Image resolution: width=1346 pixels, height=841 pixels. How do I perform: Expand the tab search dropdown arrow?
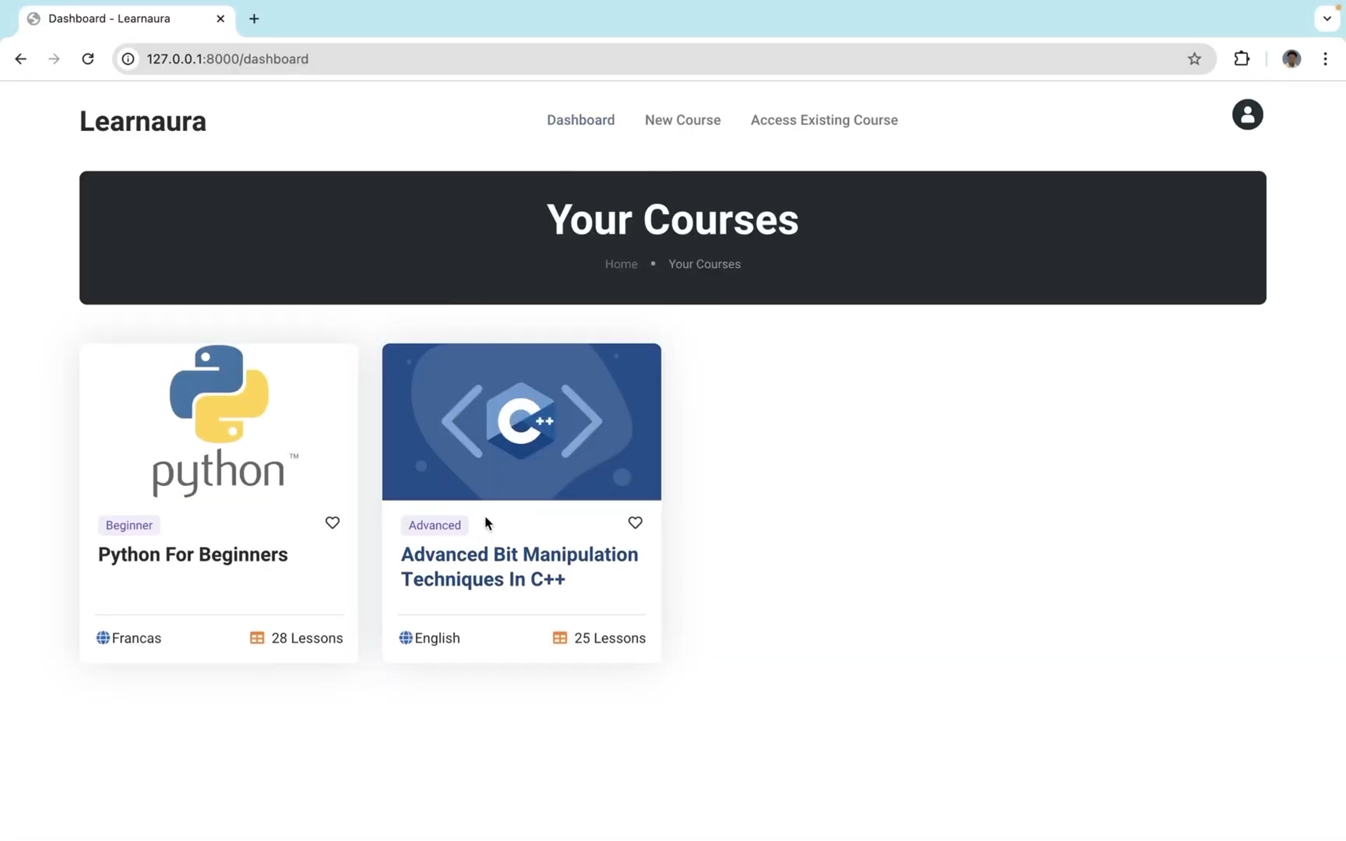[x=1327, y=19]
